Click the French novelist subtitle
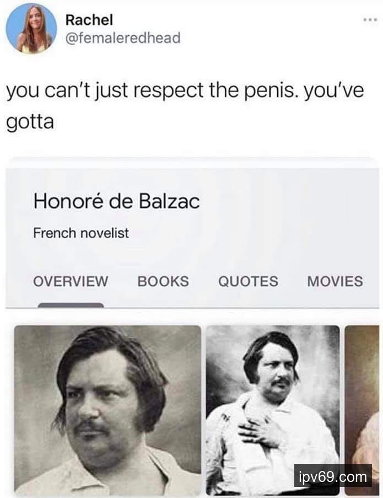This screenshot has width=383, height=498. [81, 233]
